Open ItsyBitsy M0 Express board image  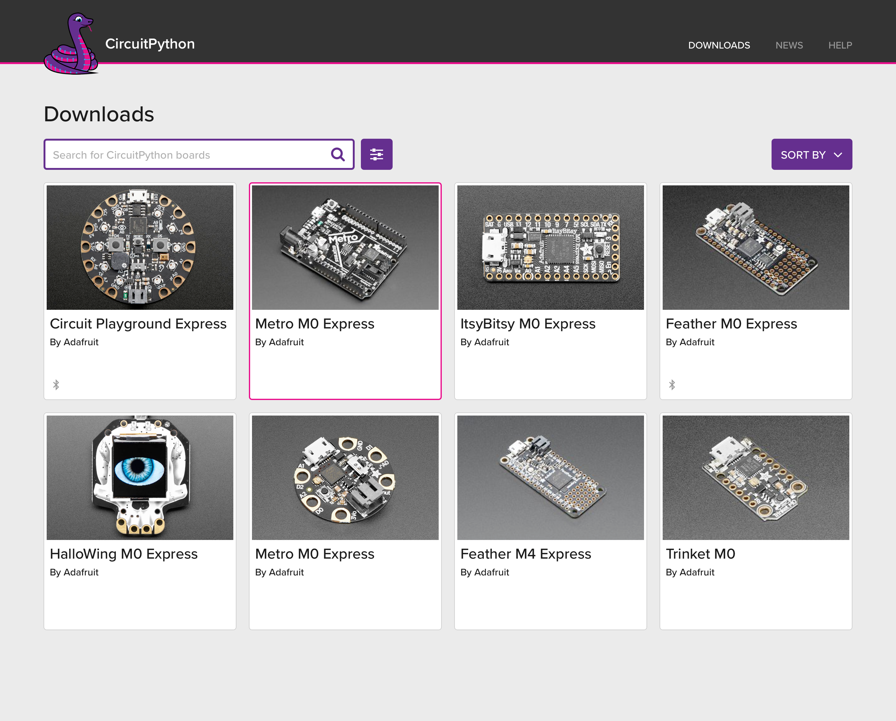tap(551, 247)
